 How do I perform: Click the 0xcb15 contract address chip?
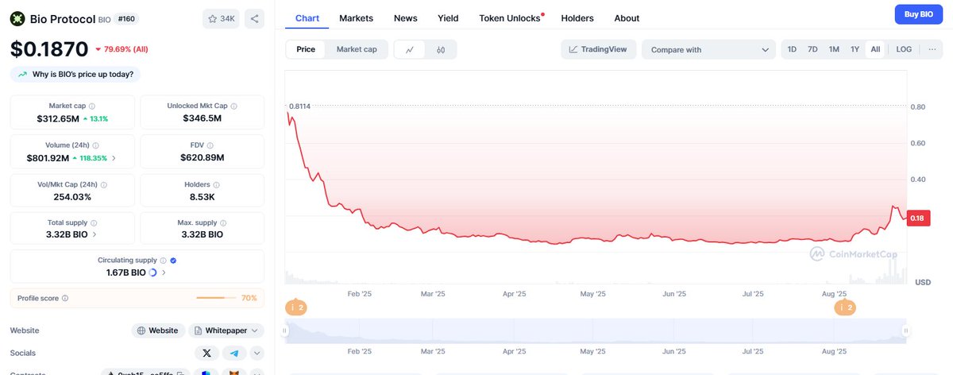click(x=146, y=373)
